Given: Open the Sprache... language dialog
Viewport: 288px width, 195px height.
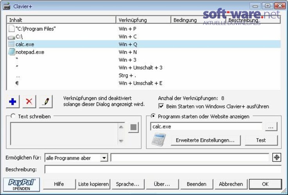Looking at the screenshot, I should [x=128, y=184].
